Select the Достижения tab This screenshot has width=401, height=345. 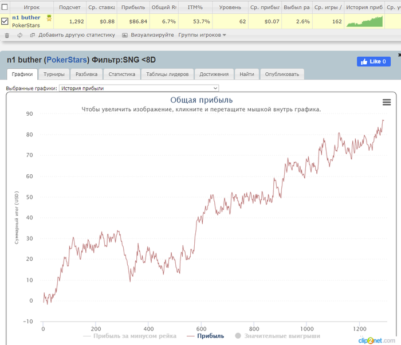point(214,75)
